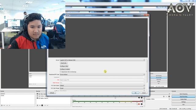Click the REC time in status bar
The width and height of the screenshot is (196, 110).
click(173, 109)
